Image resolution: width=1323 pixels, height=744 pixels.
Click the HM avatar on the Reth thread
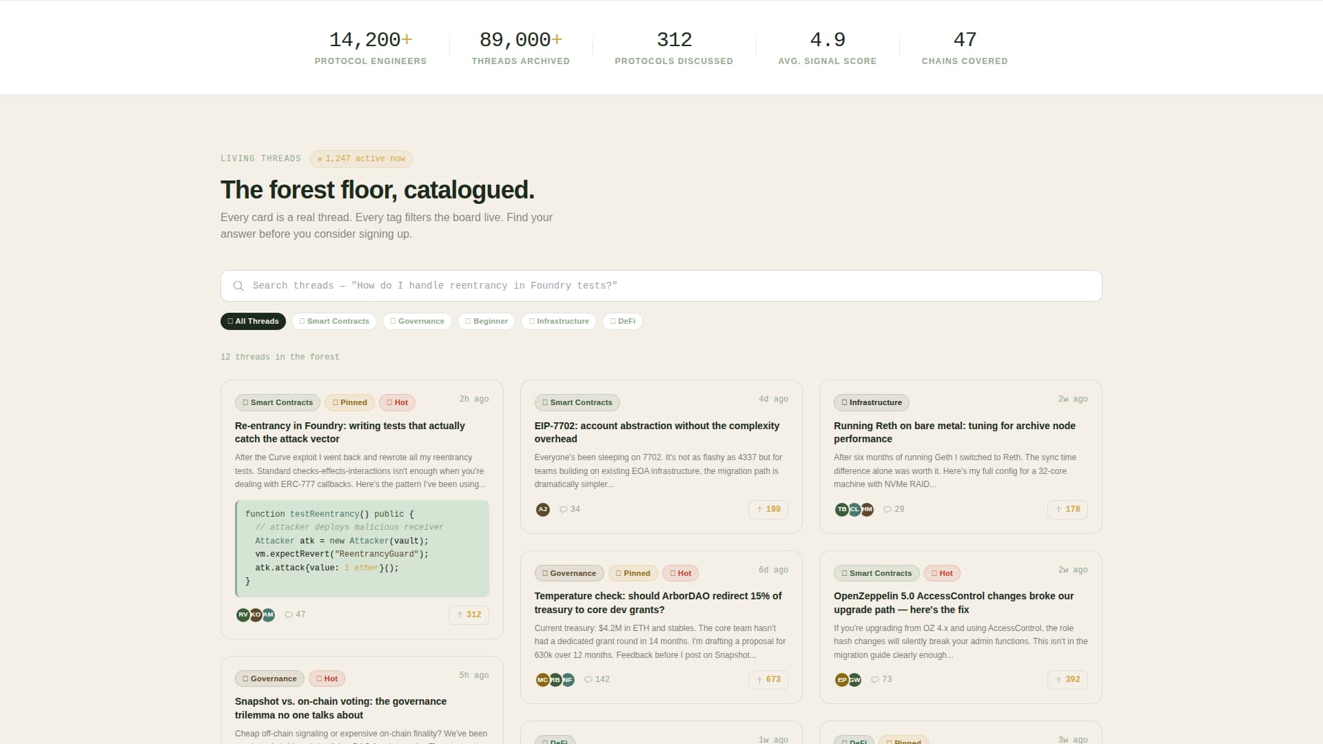coord(868,510)
